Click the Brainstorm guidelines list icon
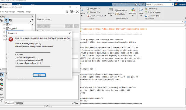Image resolution: width=186 pixels, height=110 pixels. (x=67, y=12)
